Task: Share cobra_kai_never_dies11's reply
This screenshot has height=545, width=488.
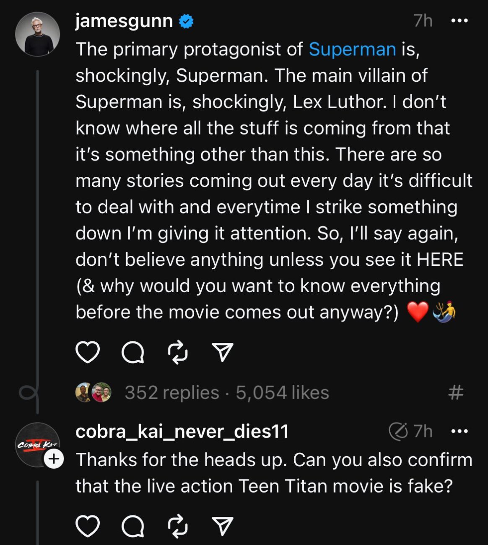Action: point(222,526)
